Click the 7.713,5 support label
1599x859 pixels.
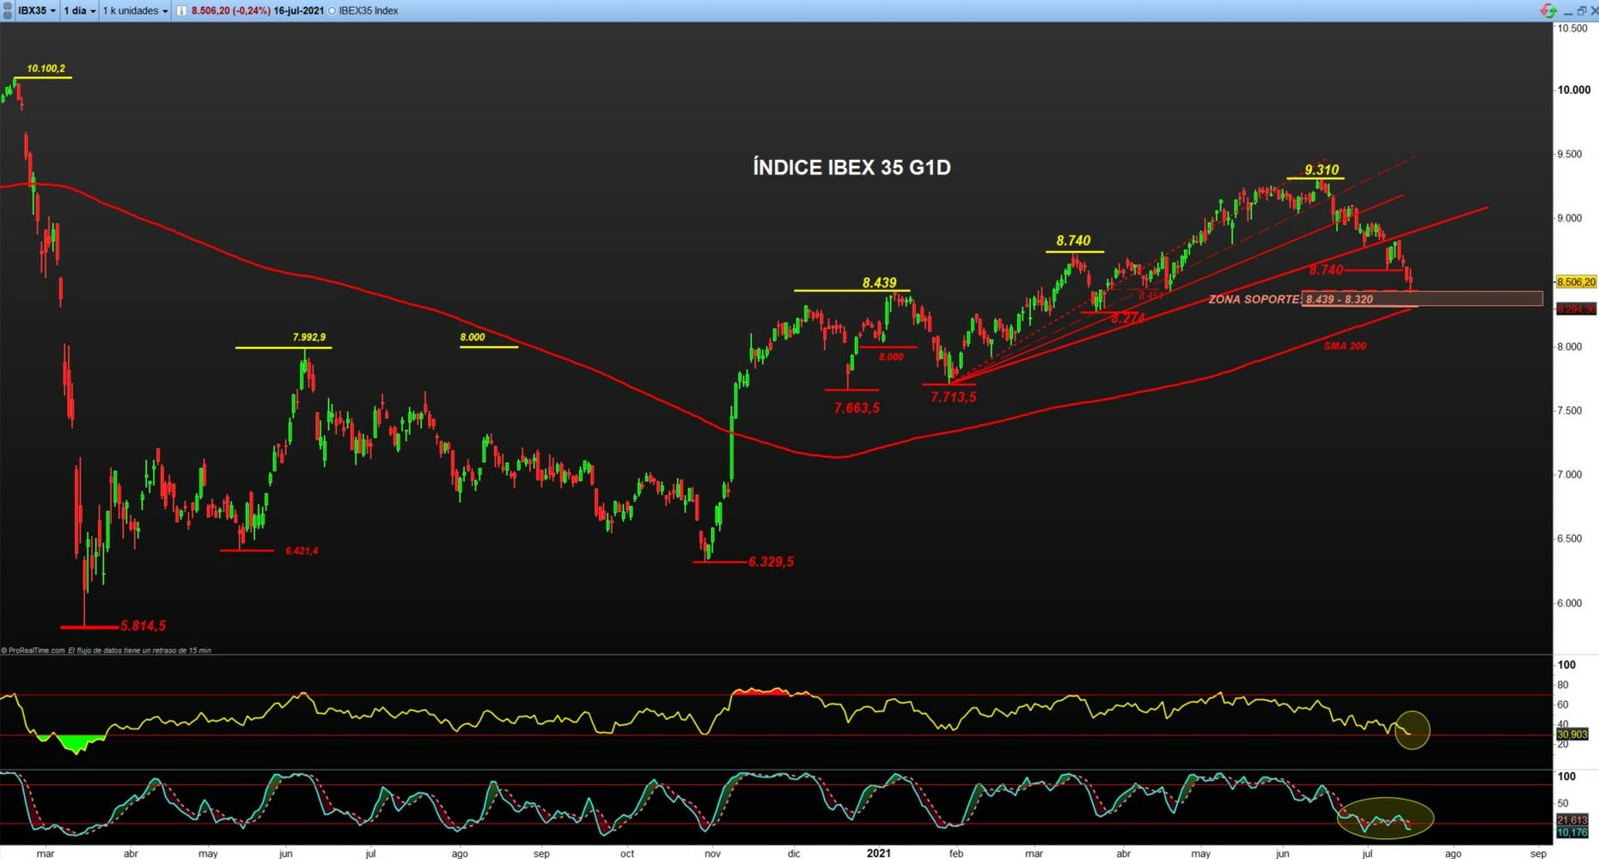(953, 397)
